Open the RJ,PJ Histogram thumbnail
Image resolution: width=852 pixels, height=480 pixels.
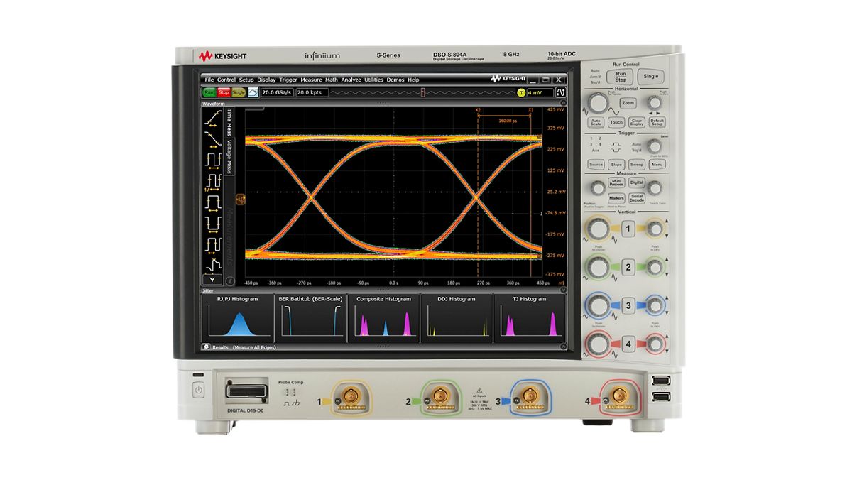tap(237, 317)
